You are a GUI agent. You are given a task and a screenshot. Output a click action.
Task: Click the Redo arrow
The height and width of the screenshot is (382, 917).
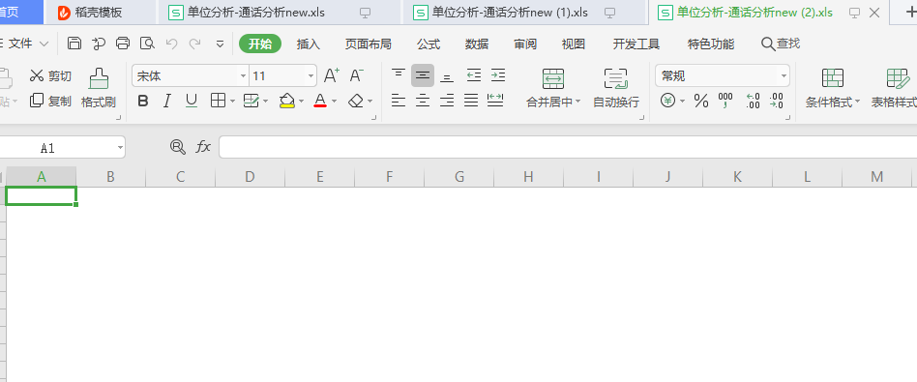(195, 44)
